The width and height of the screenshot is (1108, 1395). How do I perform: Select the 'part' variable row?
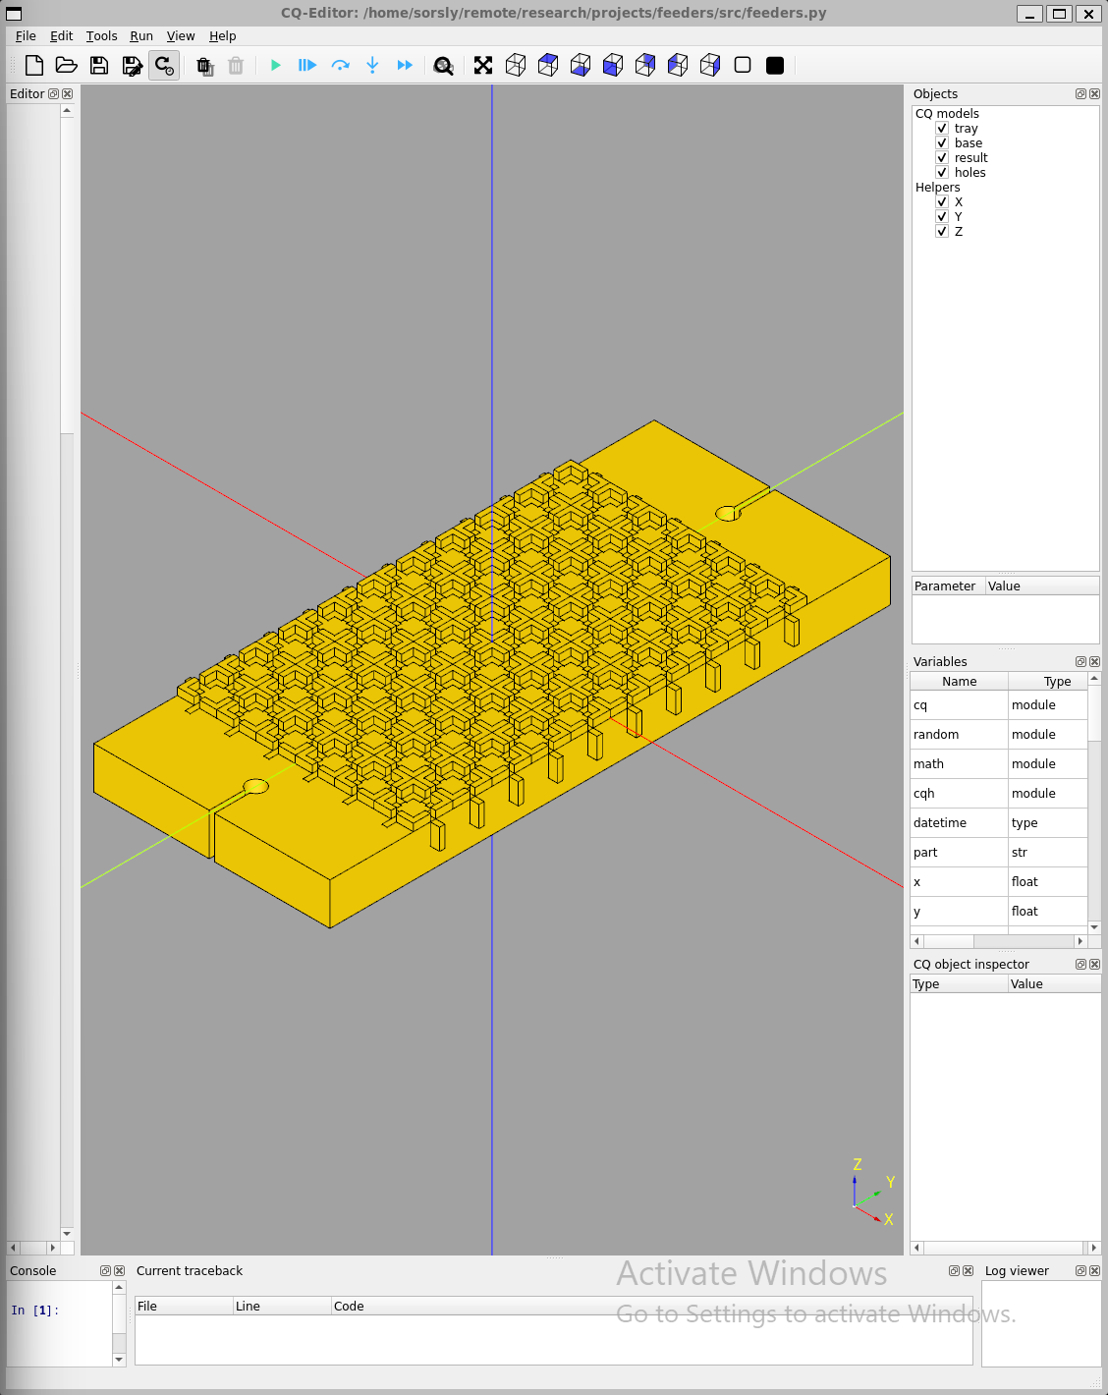pyautogui.click(x=999, y=853)
